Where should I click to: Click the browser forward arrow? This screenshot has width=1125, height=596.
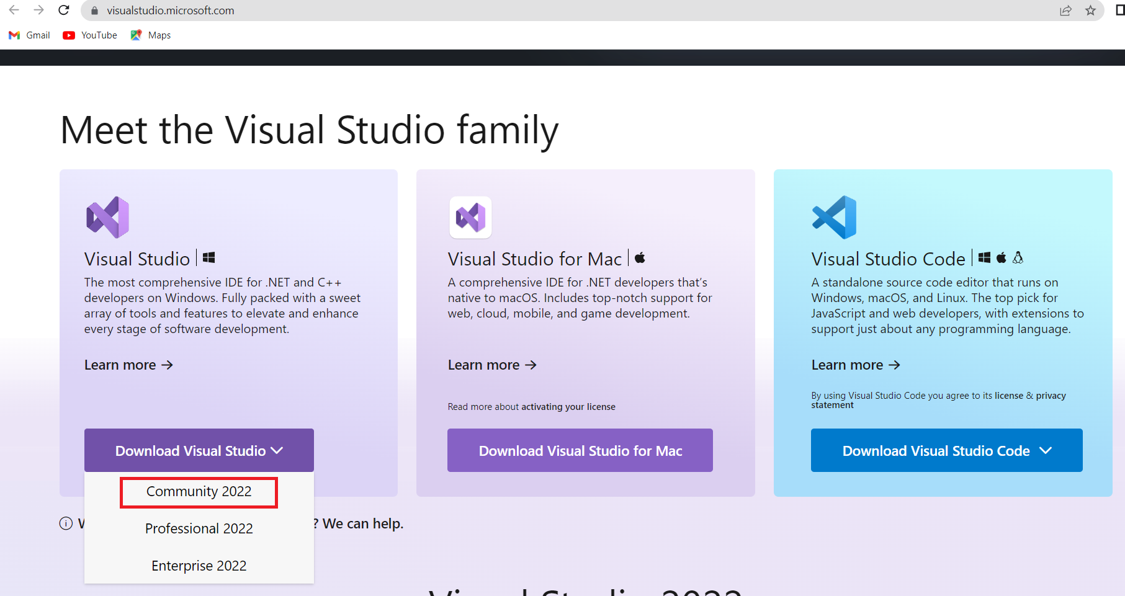point(38,10)
